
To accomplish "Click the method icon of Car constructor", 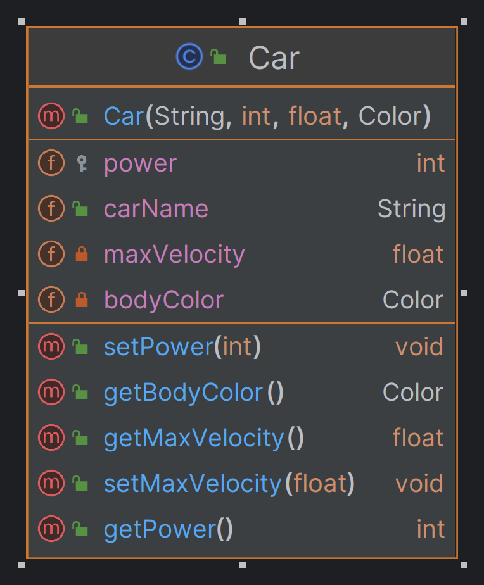I will click(51, 116).
